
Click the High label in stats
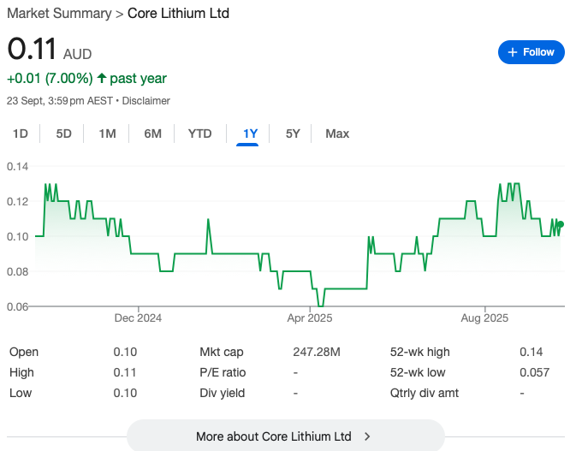[x=21, y=372]
